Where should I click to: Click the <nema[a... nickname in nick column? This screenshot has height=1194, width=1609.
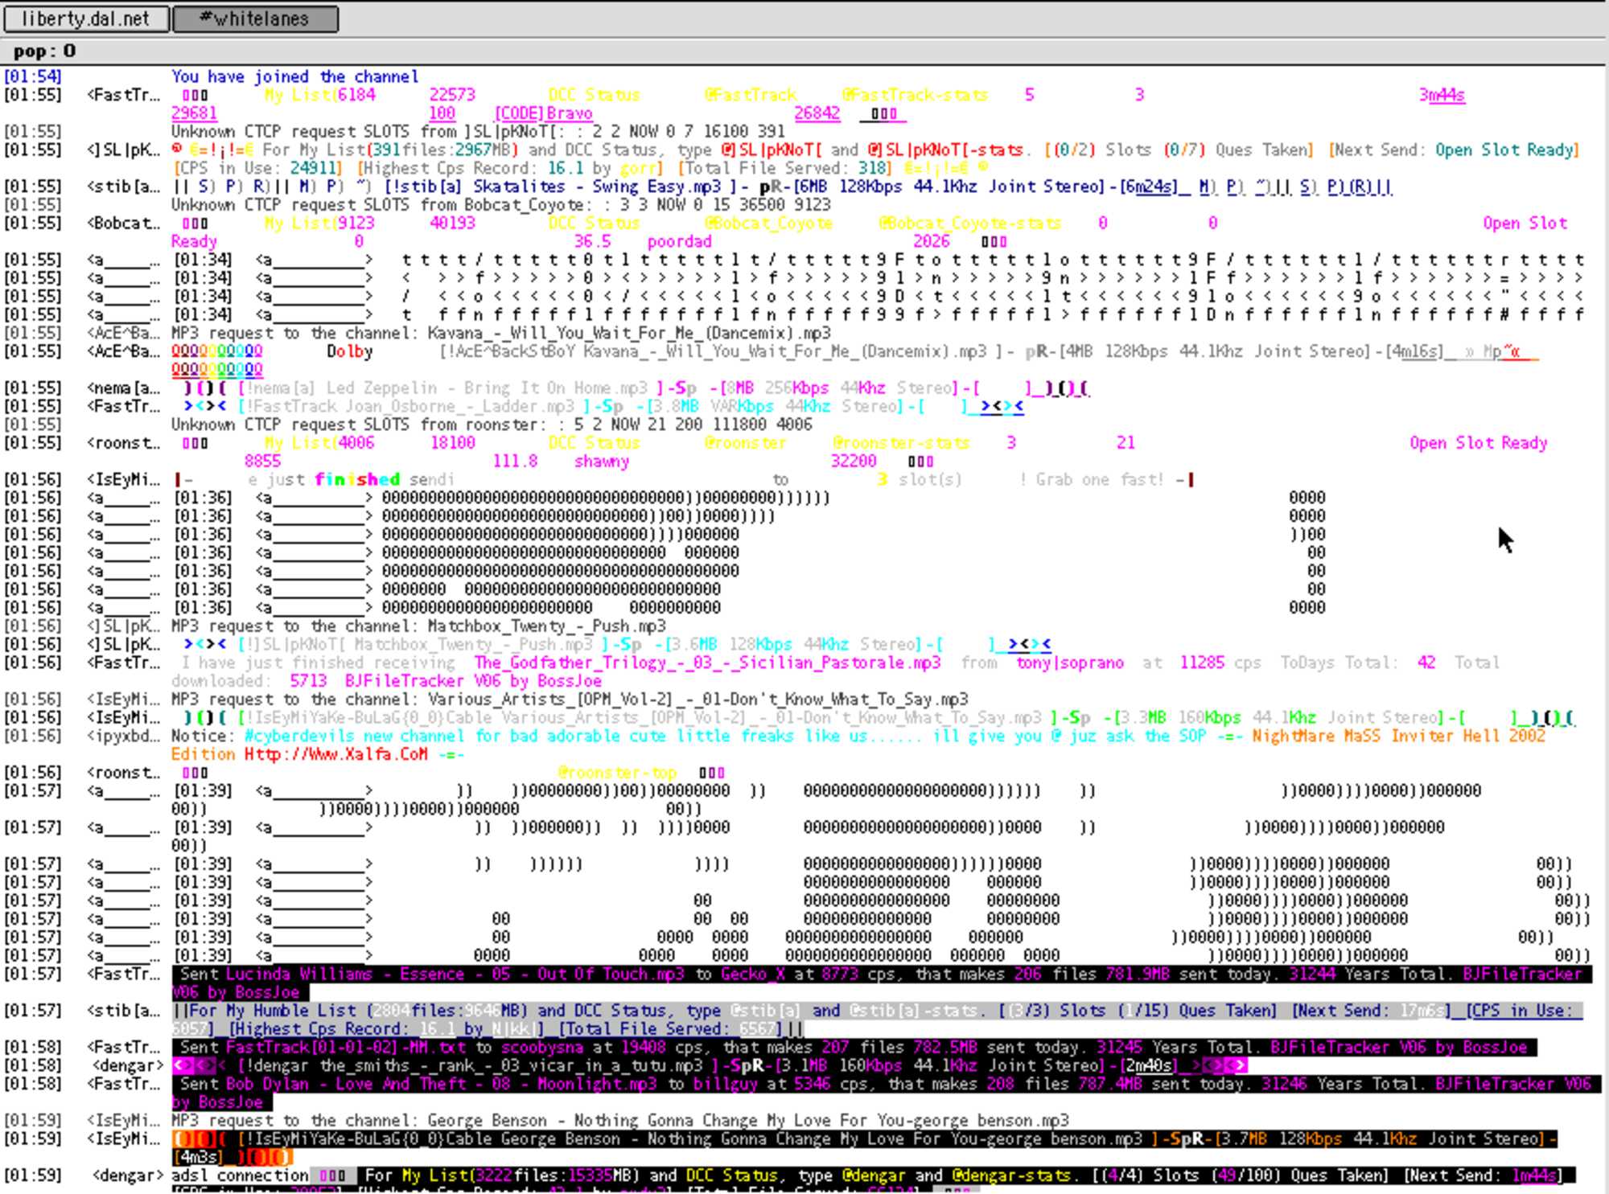pos(123,388)
